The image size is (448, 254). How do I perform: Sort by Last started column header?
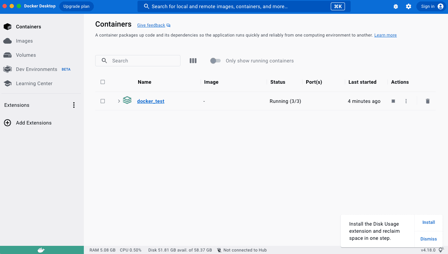(x=362, y=82)
